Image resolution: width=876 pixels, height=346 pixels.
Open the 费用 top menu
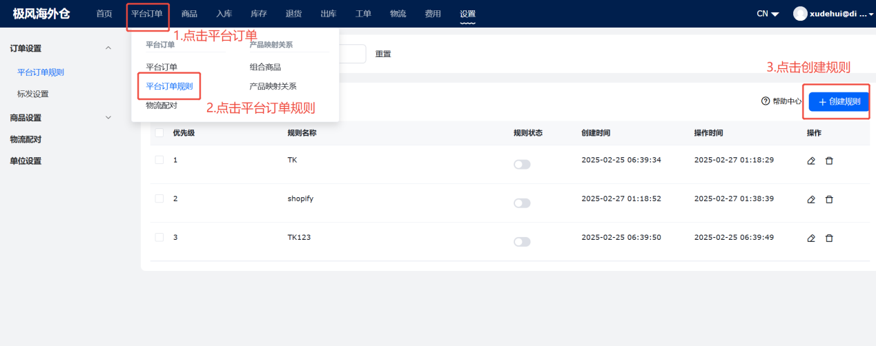click(433, 14)
